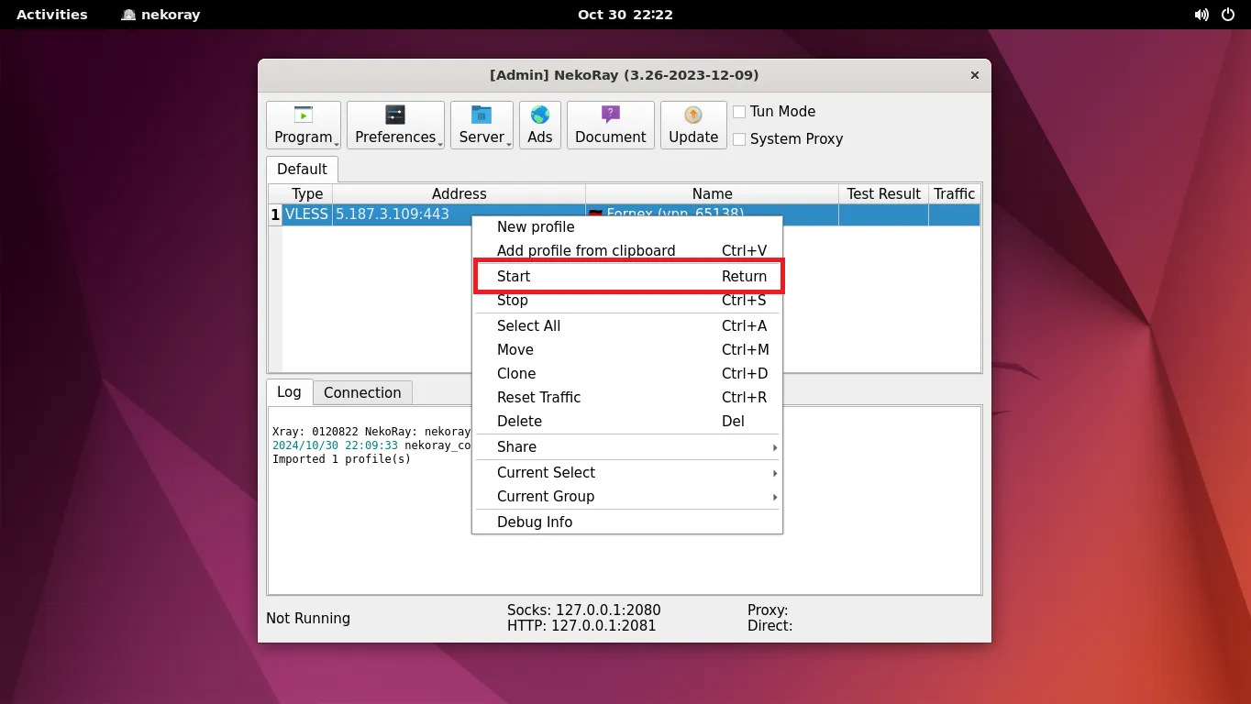This screenshot has width=1251, height=704.
Task: Sort by the Type column header
Action: point(307,194)
